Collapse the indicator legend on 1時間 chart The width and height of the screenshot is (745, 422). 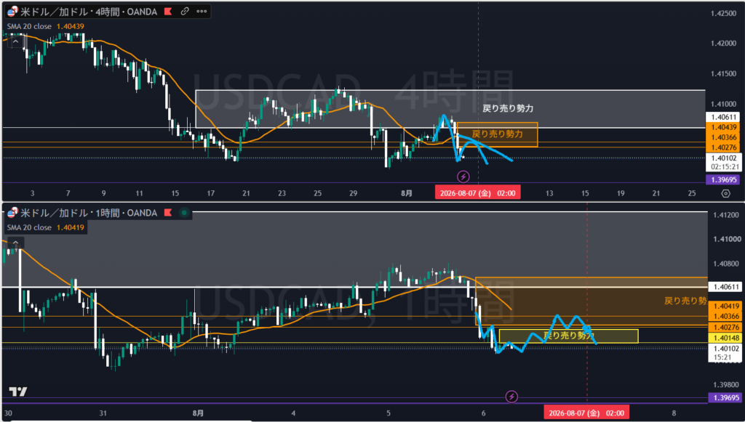point(15,243)
